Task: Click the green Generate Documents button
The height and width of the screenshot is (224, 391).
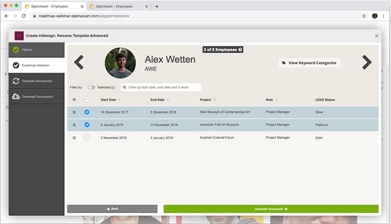Action: [x=271, y=209]
